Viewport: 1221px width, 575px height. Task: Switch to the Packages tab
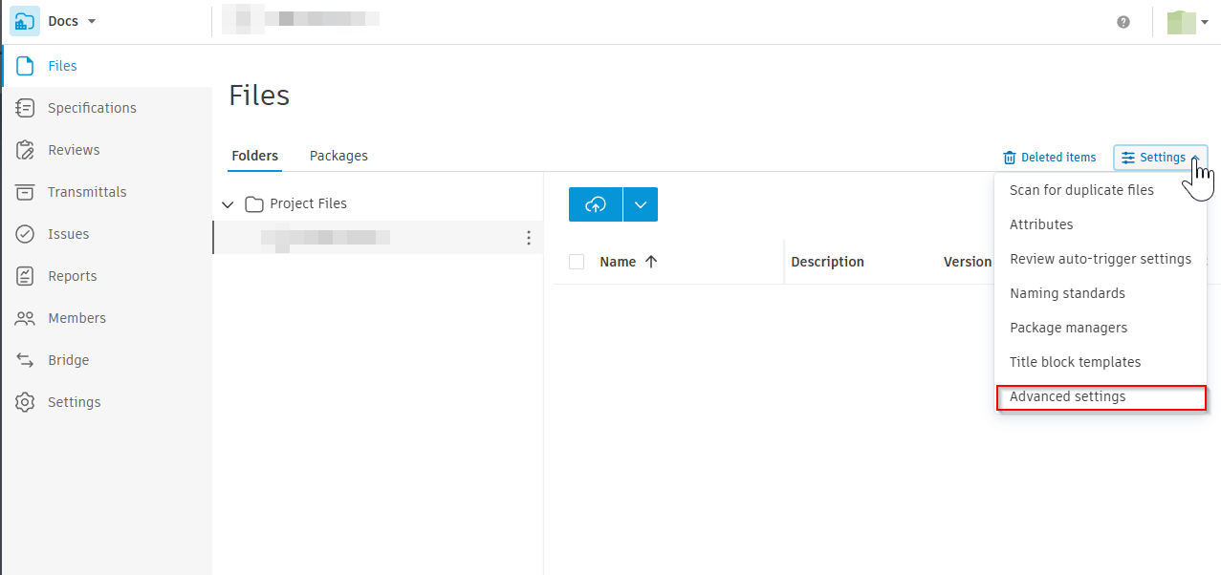pyautogui.click(x=338, y=156)
